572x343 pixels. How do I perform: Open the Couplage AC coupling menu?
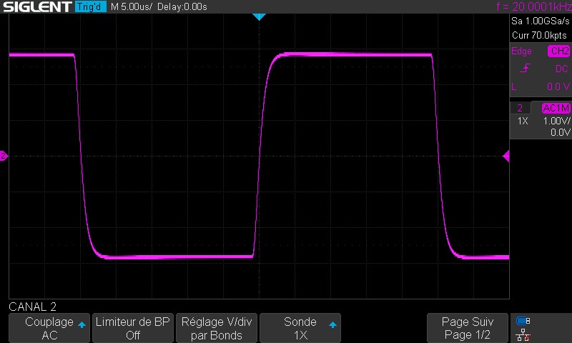(x=49, y=328)
